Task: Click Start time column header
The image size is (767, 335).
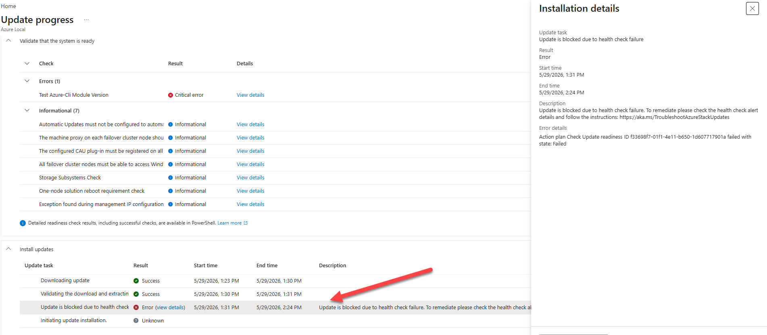Action: coord(206,266)
